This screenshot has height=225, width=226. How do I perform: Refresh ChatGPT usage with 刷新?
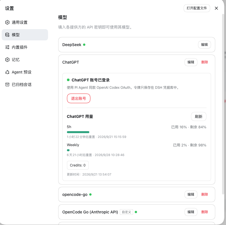pos(199,116)
